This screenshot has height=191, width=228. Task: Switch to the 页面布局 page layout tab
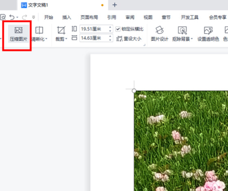click(89, 17)
